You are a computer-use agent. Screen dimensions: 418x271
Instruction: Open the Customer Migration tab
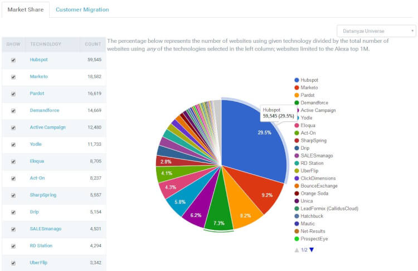click(x=82, y=9)
